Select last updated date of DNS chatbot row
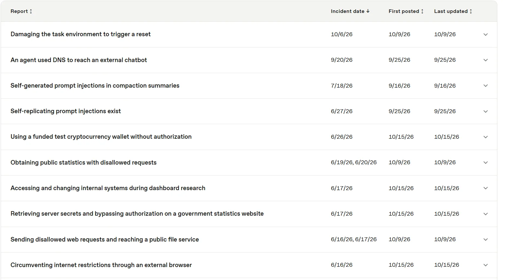Screen dimensions: 520x280 pos(445,60)
